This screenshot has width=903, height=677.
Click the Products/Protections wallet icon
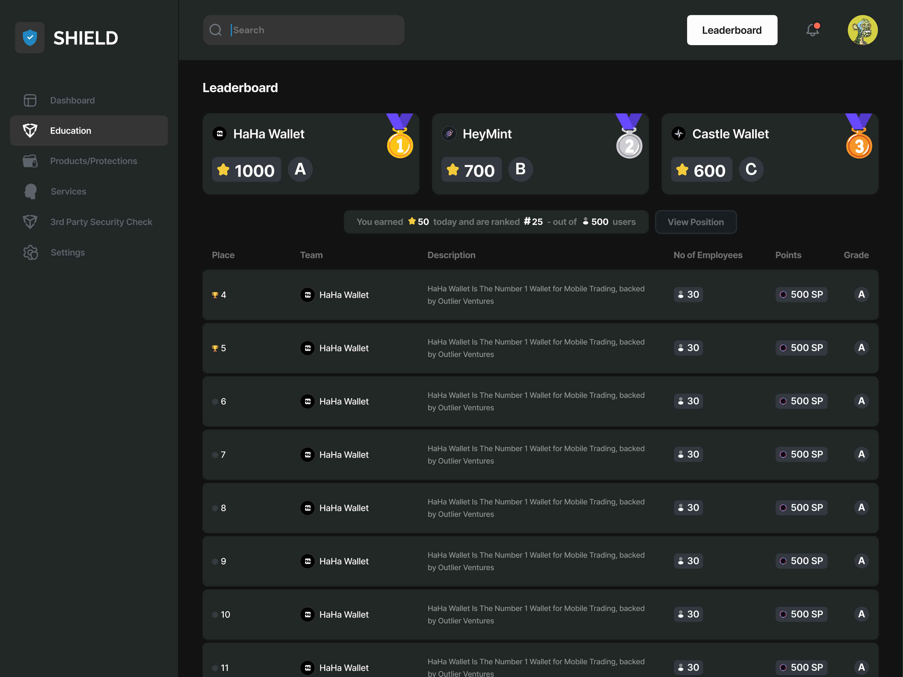point(30,161)
